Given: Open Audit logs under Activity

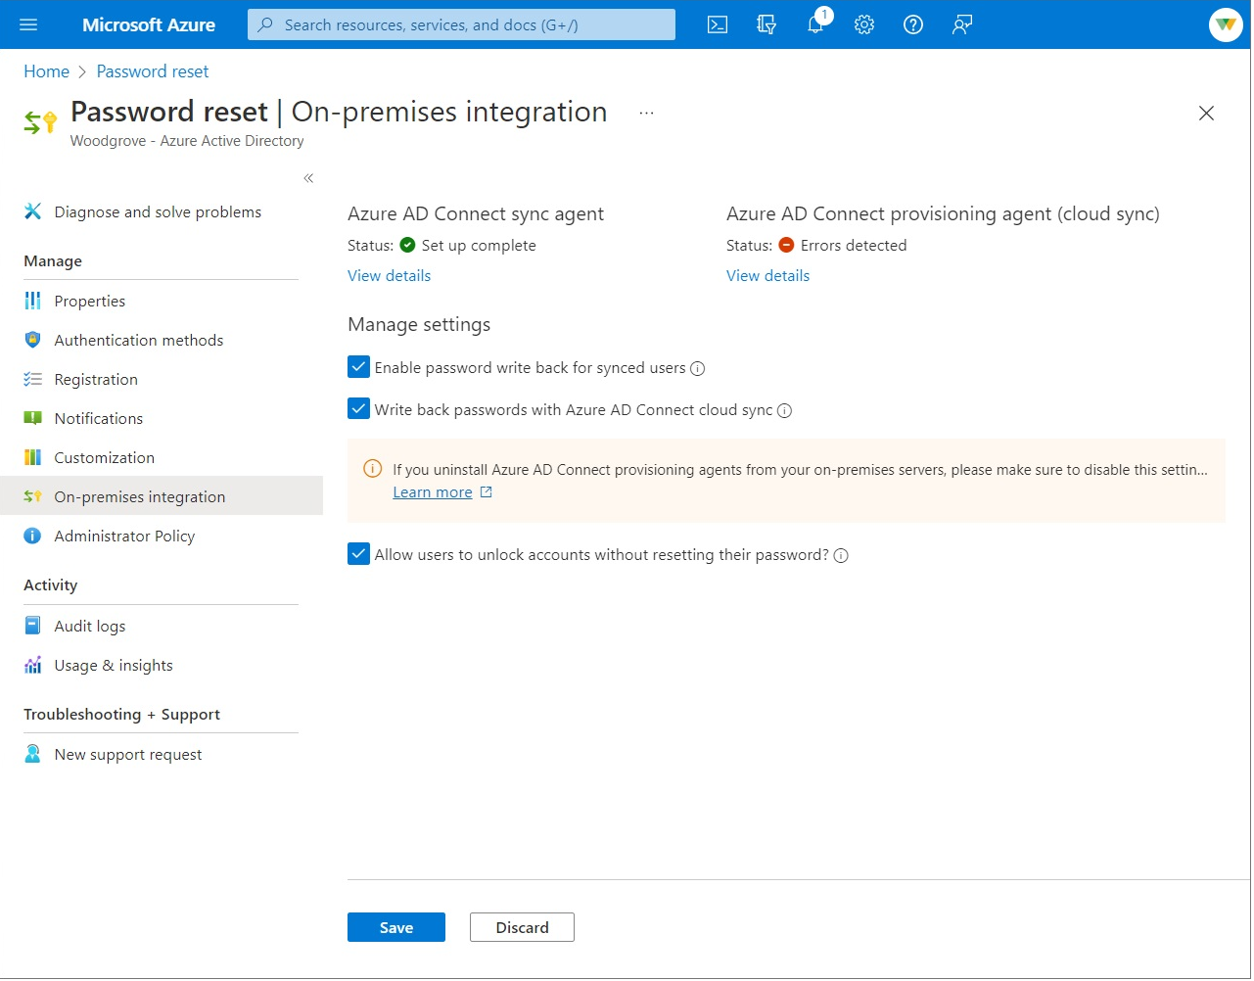Looking at the screenshot, I should (90, 626).
